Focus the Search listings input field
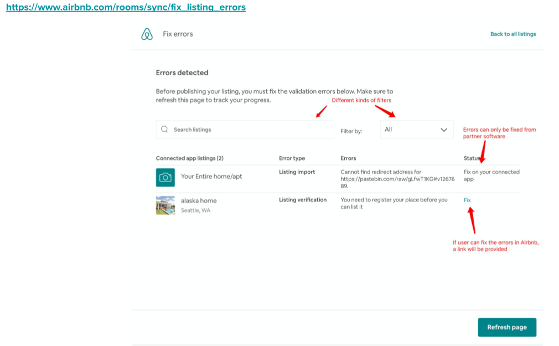 click(x=249, y=130)
